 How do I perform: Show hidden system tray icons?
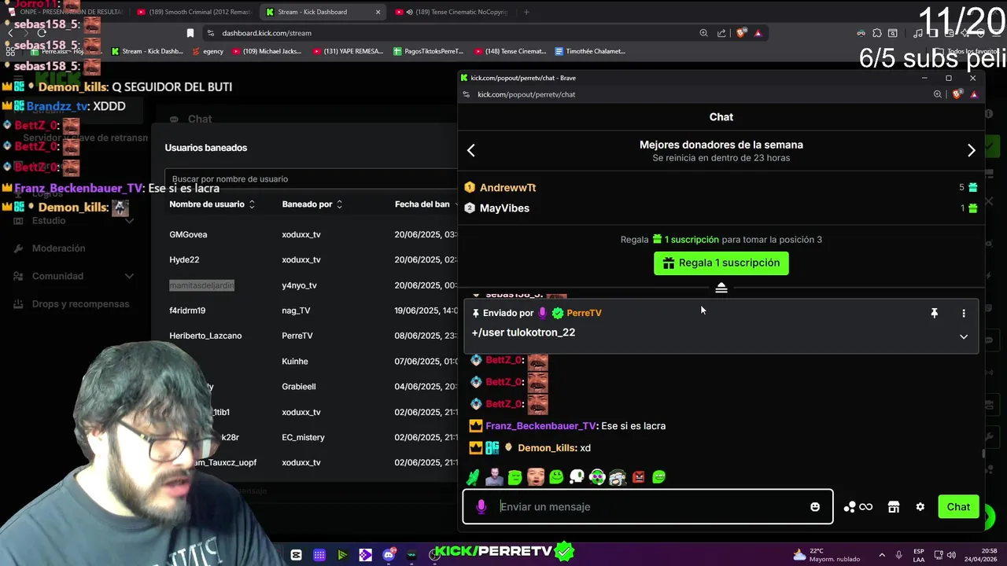[882, 555]
